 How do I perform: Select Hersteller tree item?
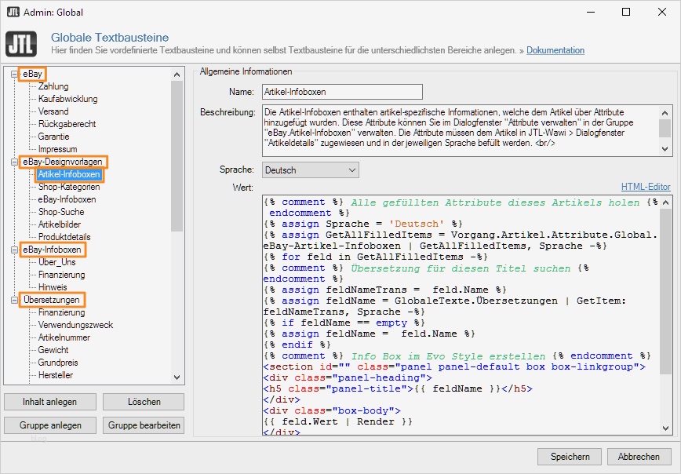(x=56, y=375)
